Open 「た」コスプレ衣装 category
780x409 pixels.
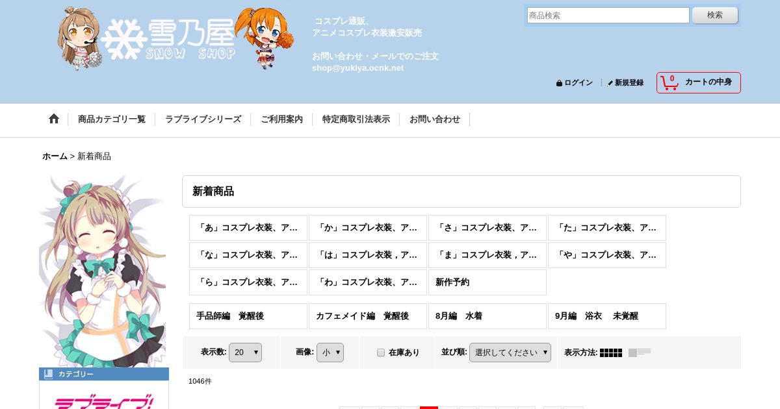(607, 228)
